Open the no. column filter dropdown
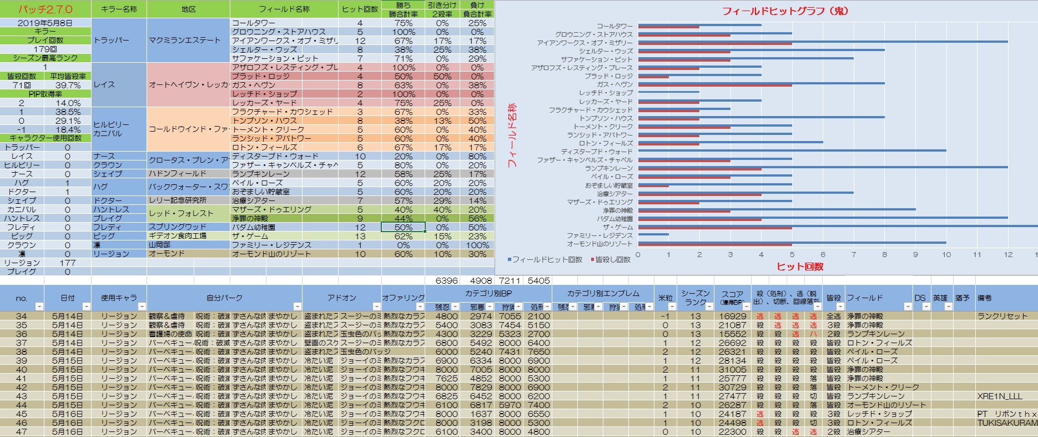1038x437 pixels. click(x=39, y=307)
